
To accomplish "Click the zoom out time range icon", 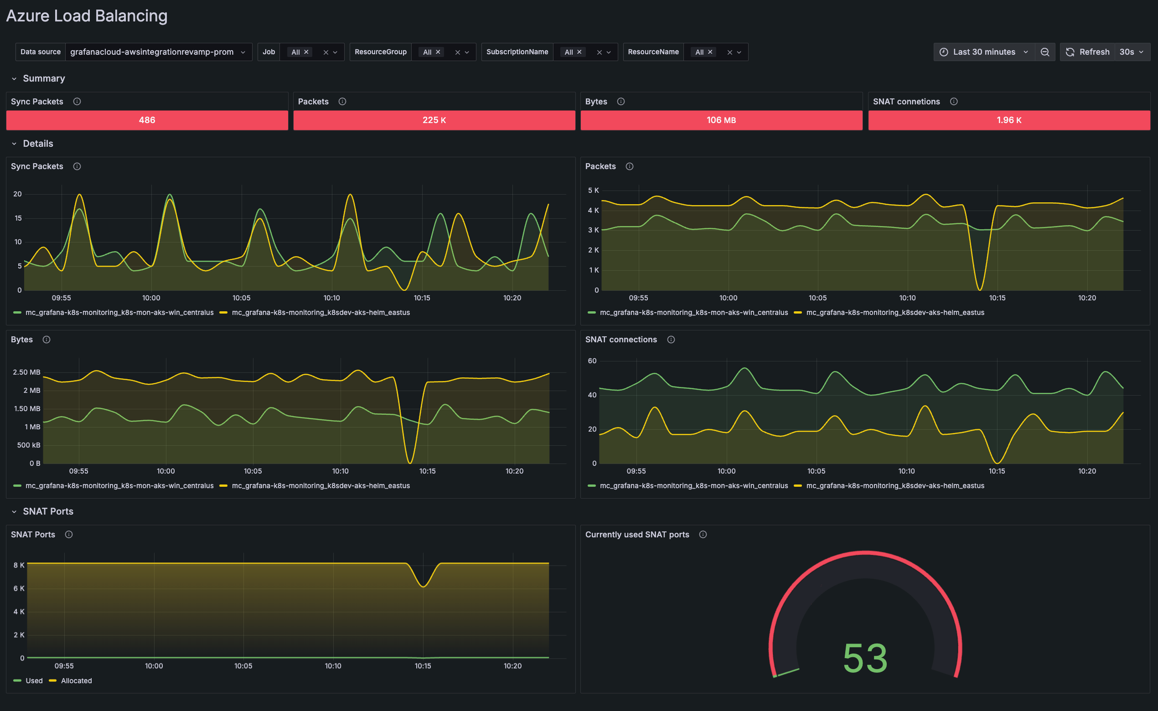I will pyautogui.click(x=1044, y=52).
